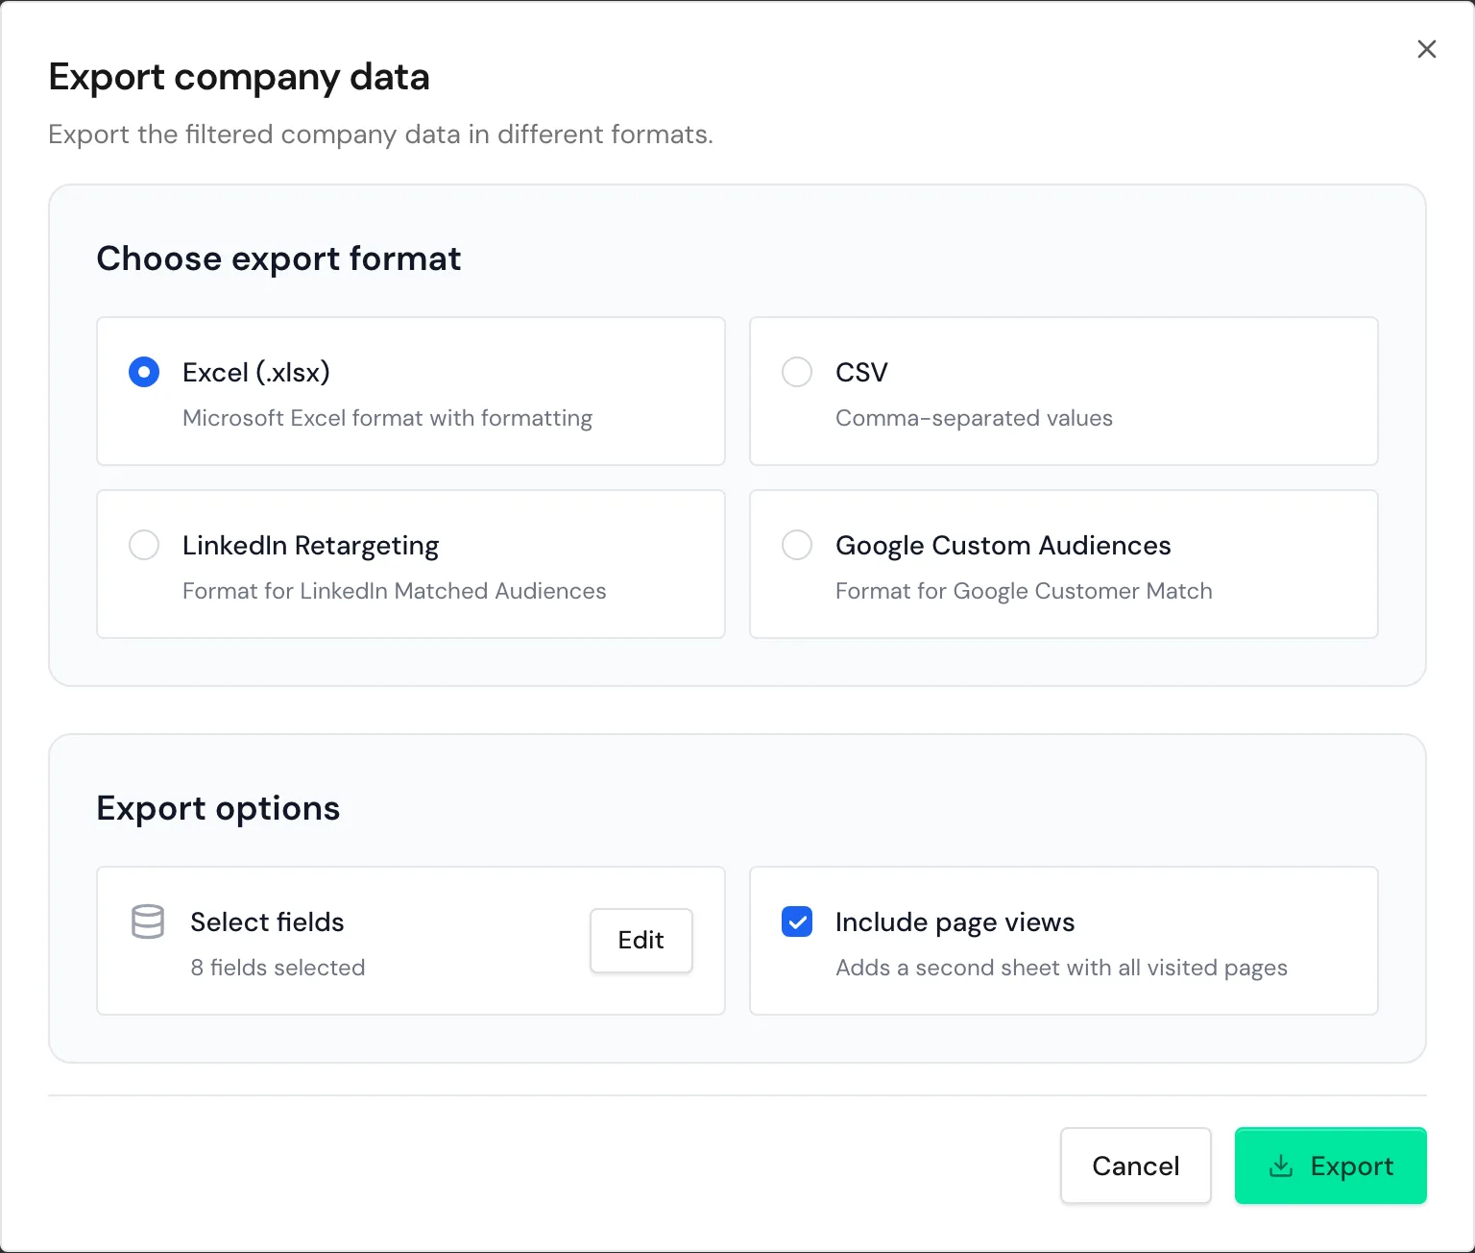Click the 'Select fields' label
The height and width of the screenshot is (1253, 1475).
click(x=267, y=921)
